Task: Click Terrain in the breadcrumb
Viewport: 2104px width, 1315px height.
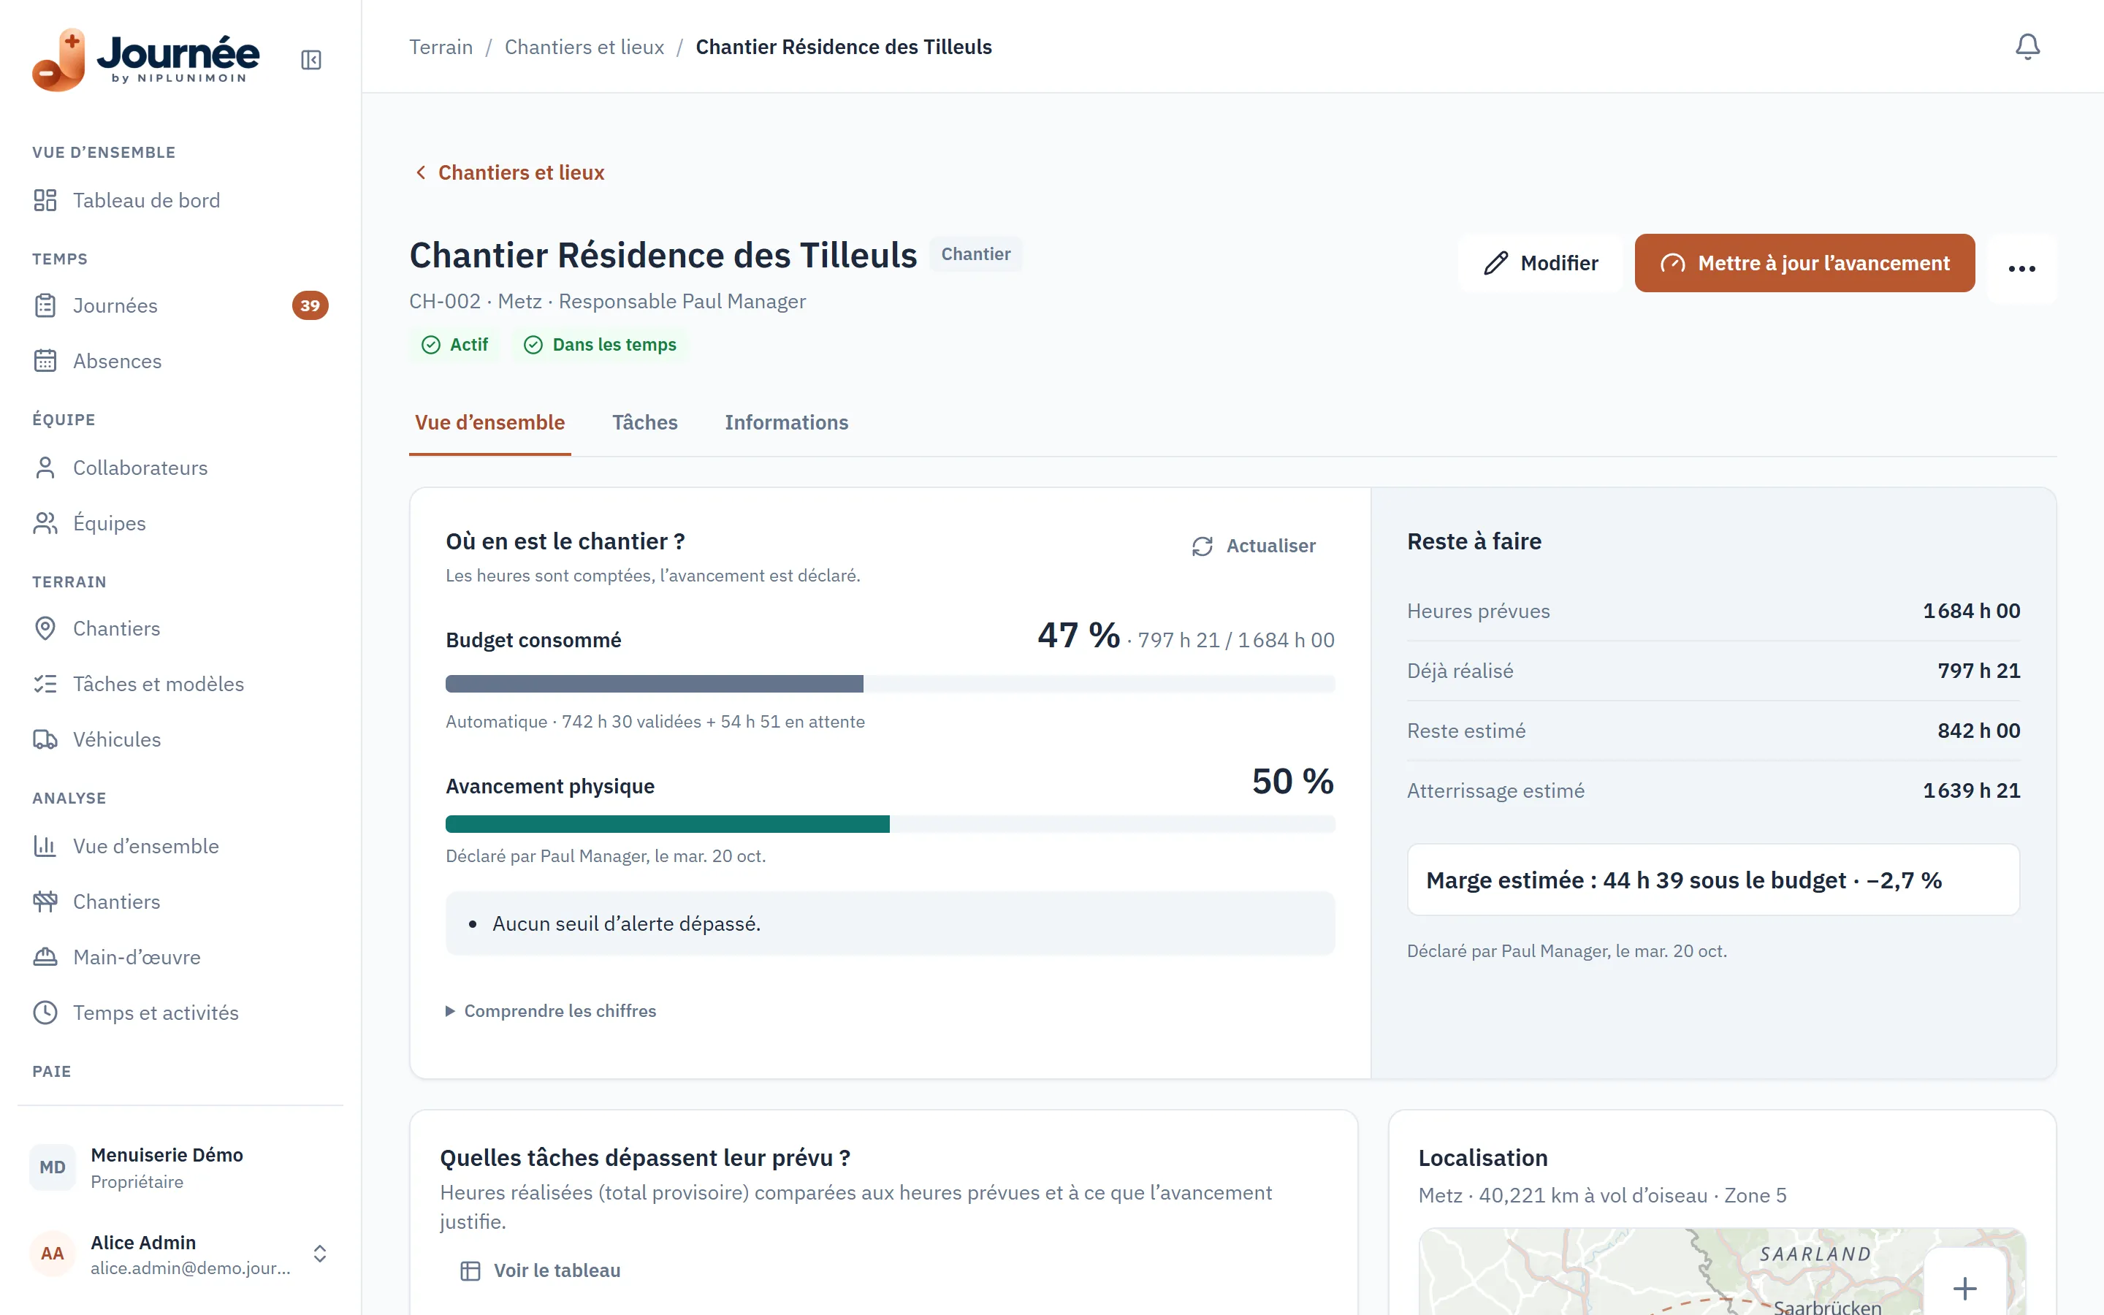Action: pos(441,47)
